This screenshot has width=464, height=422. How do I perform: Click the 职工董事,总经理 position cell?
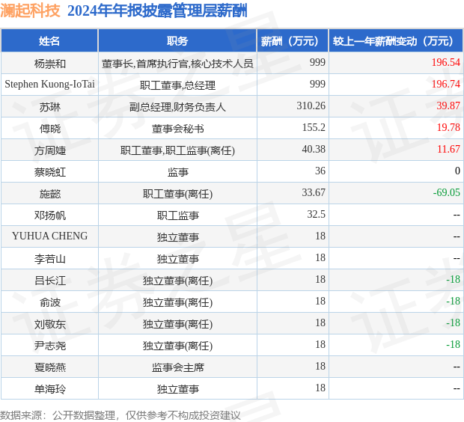click(x=177, y=85)
